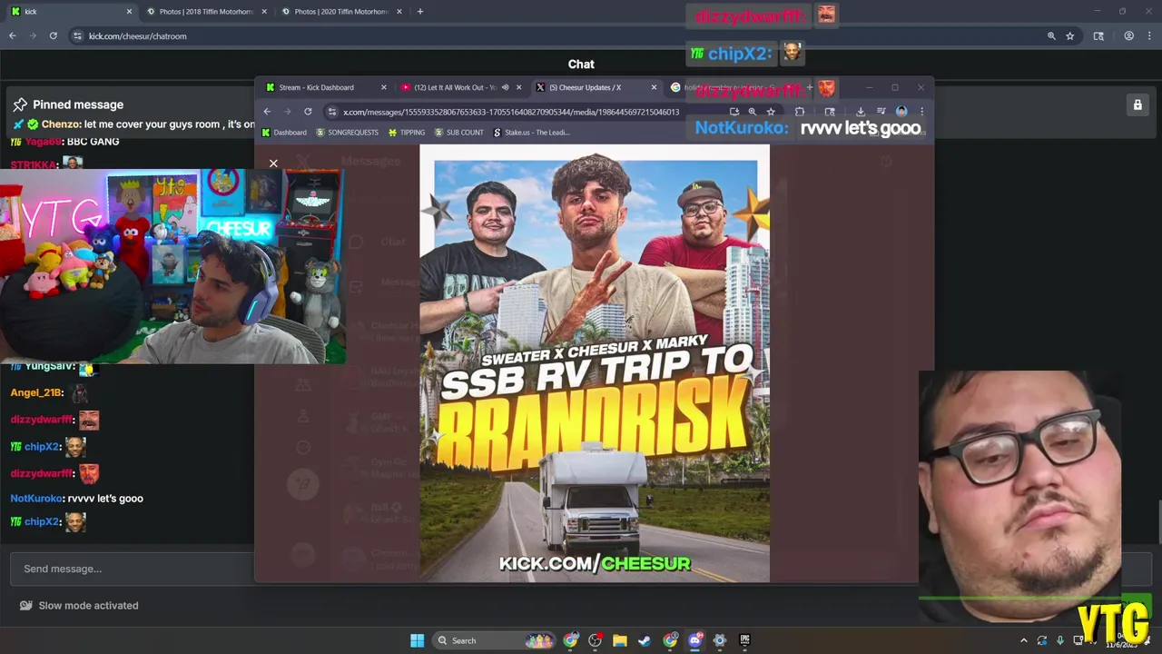Open site info icon in x.com address bar
Image resolution: width=1162 pixels, height=654 pixels.
coord(332,112)
